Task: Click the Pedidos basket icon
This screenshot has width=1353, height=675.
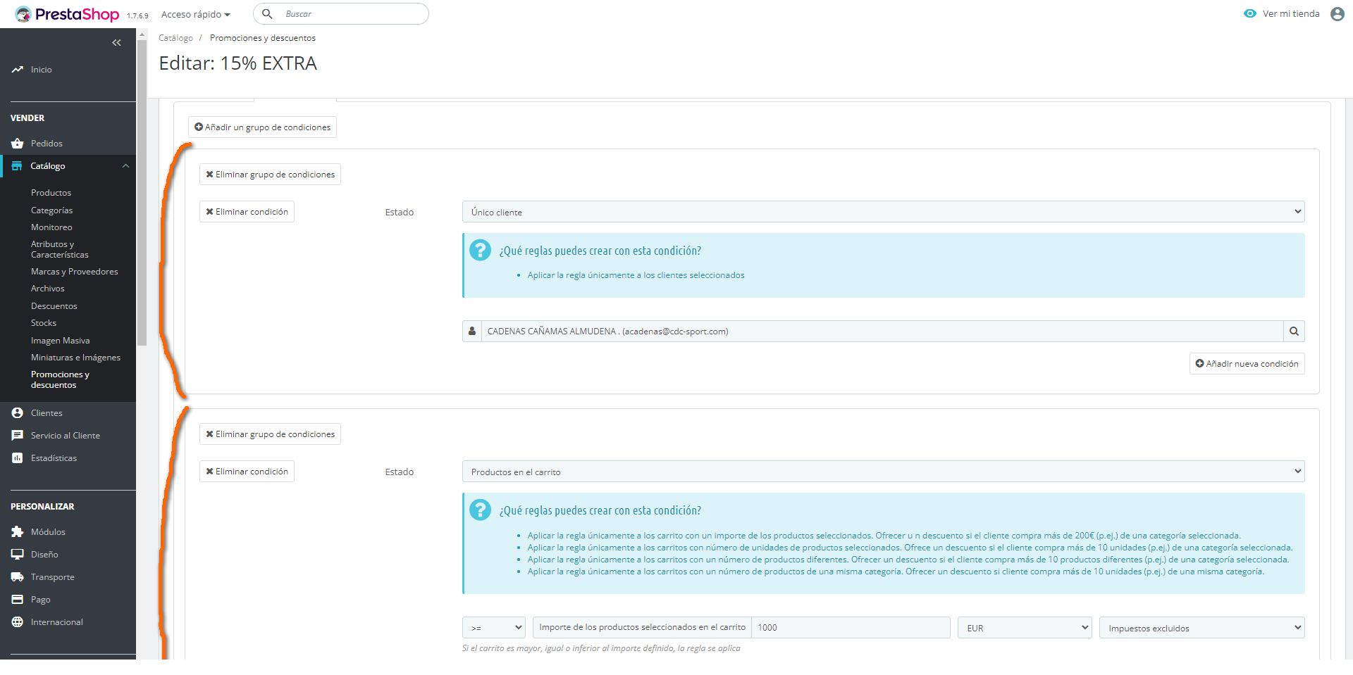Action: 18,144
